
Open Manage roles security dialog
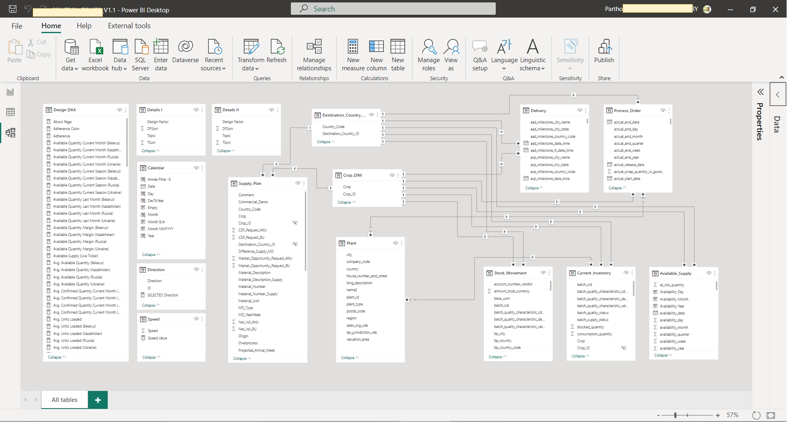(429, 55)
